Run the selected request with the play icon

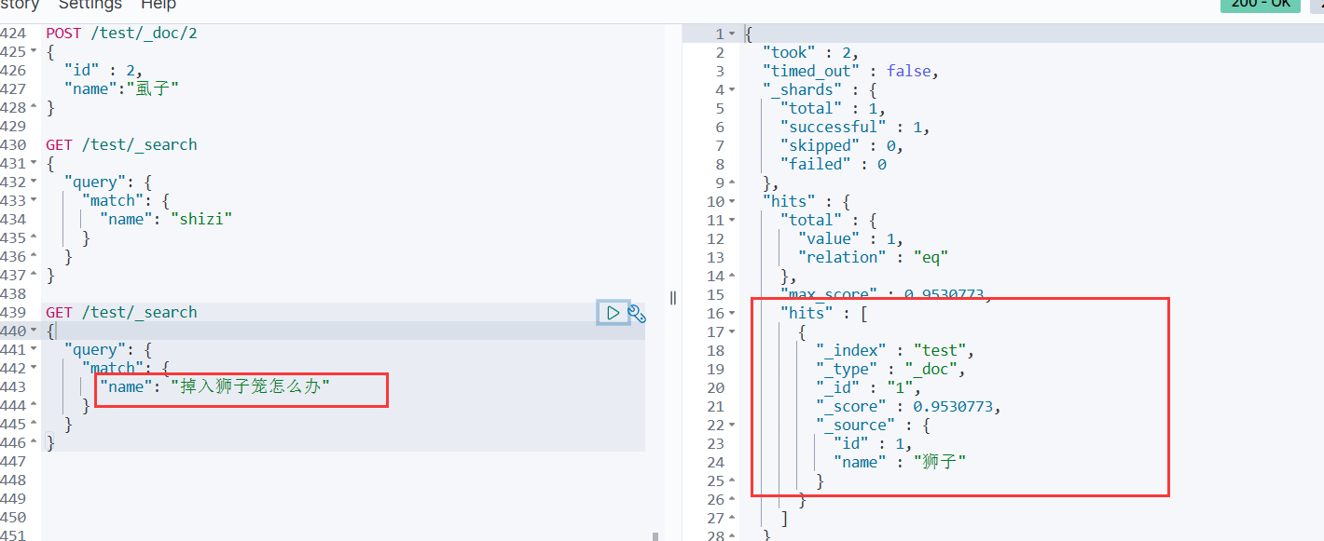[x=613, y=313]
